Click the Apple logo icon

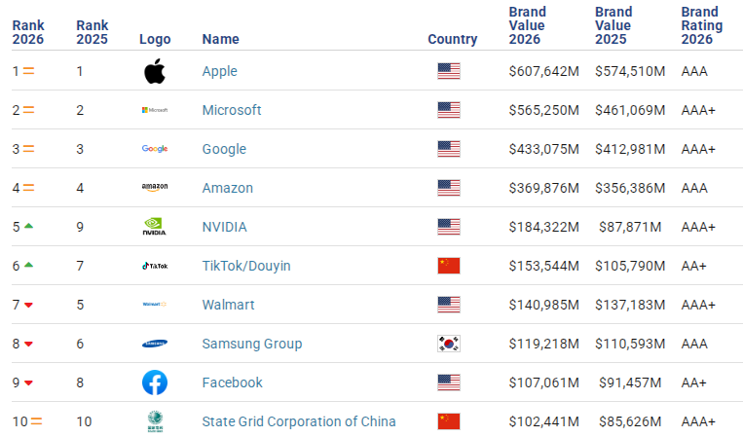coord(154,71)
